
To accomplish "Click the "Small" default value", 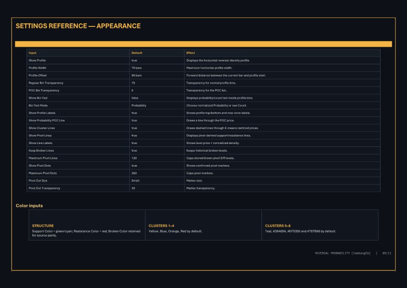I will (x=135, y=181).
